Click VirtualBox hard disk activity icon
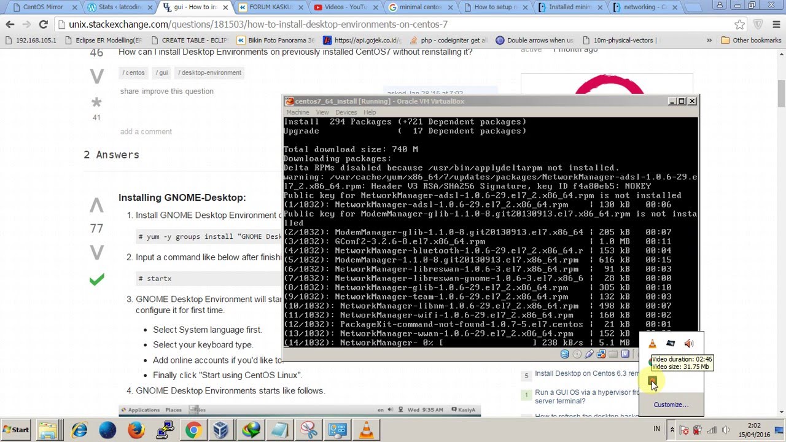Screen dimensions: 786x442 coord(565,354)
